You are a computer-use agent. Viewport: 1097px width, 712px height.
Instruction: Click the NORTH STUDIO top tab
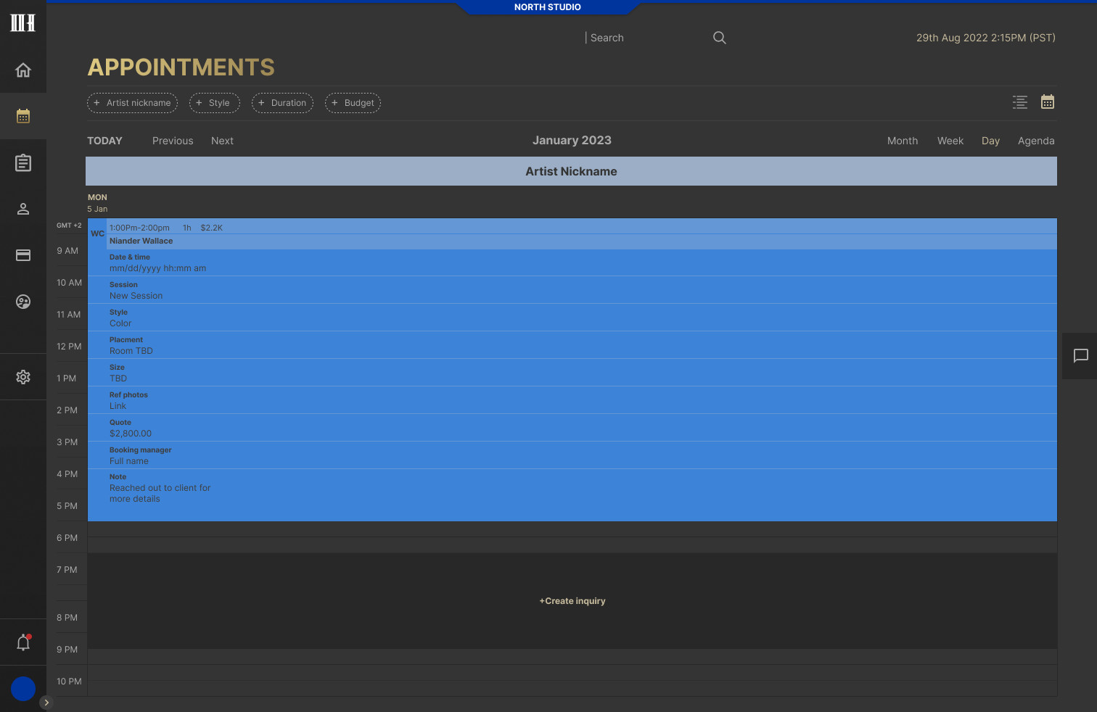548,7
